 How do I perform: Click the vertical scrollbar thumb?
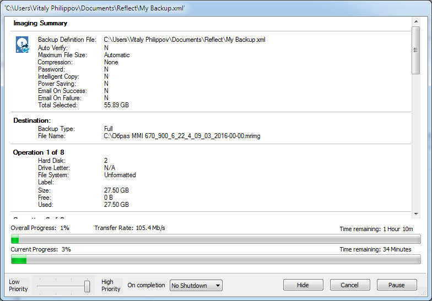pyautogui.click(x=416, y=50)
